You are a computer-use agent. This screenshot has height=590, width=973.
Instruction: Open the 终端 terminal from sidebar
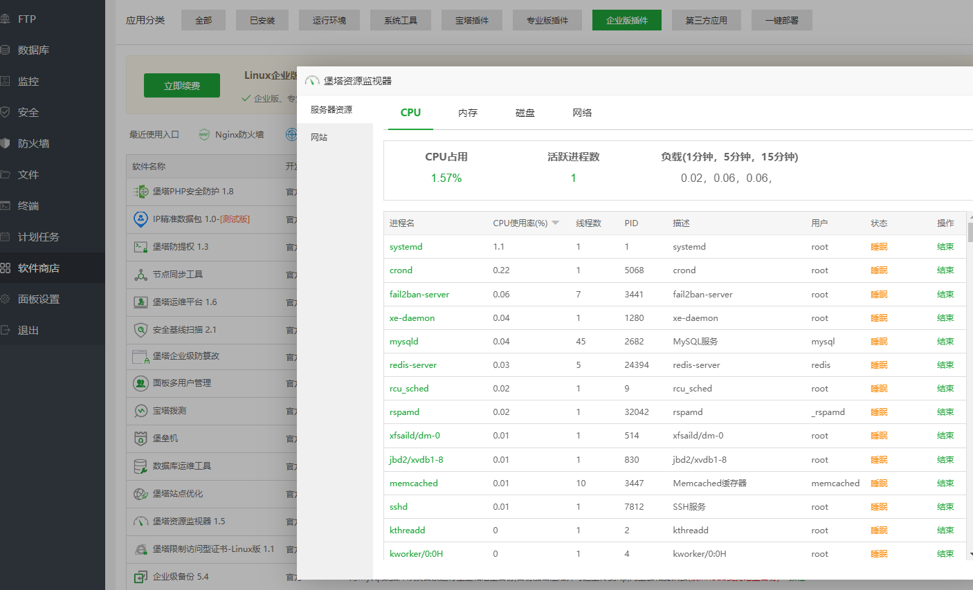[30, 205]
